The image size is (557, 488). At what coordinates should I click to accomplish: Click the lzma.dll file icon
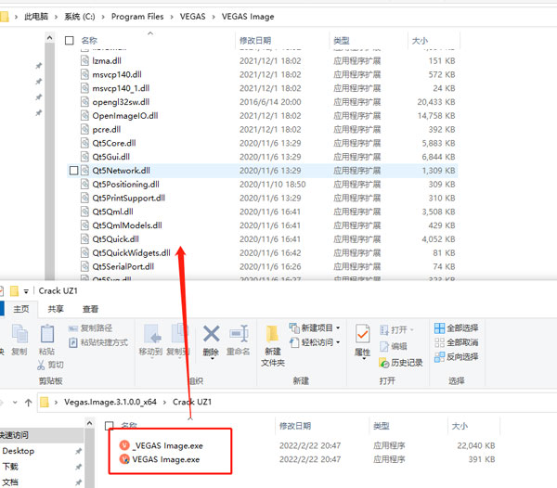tap(84, 60)
